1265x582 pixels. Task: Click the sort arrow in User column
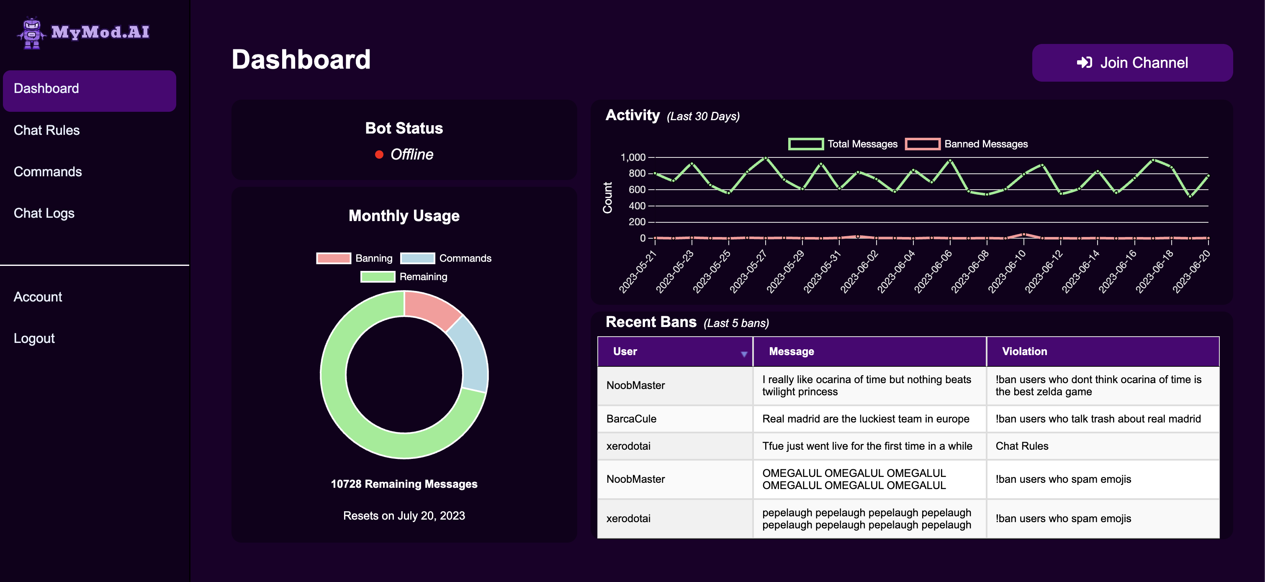pyautogui.click(x=743, y=354)
